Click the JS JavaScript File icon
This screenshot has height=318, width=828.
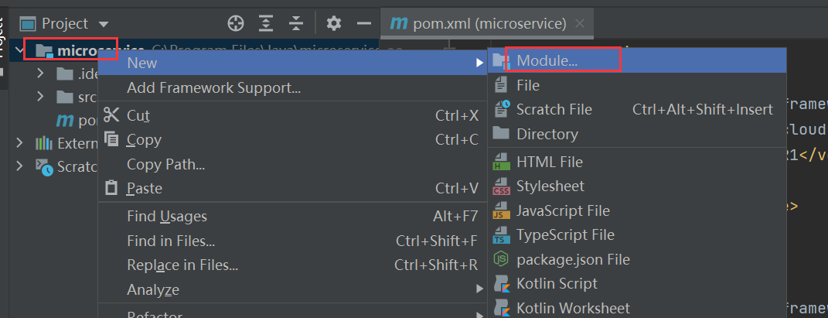501,210
